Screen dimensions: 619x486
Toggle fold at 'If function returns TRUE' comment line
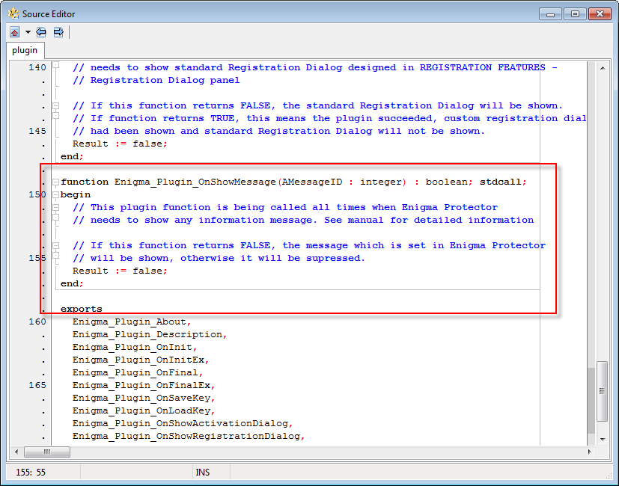tap(56, 116)
